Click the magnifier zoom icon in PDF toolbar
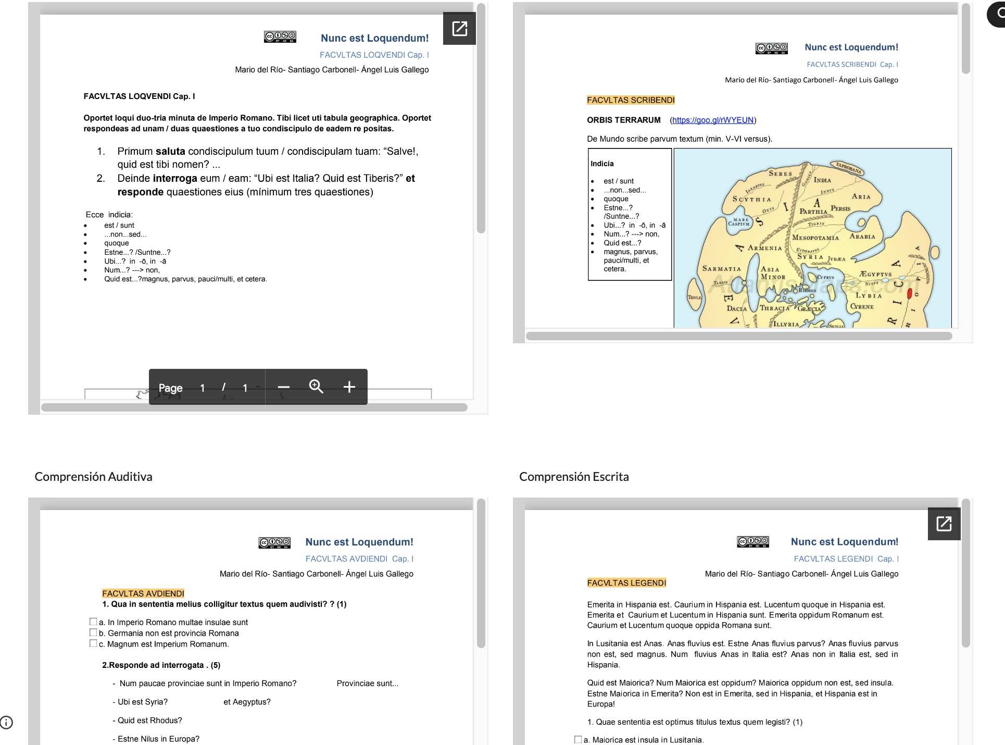 316,387
